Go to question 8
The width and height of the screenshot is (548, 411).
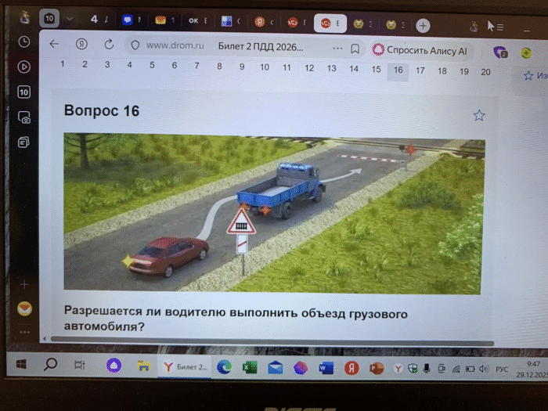click(x=219, y=67)
